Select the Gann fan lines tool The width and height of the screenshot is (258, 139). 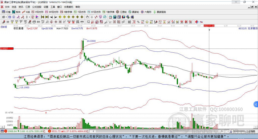point(93,22)
